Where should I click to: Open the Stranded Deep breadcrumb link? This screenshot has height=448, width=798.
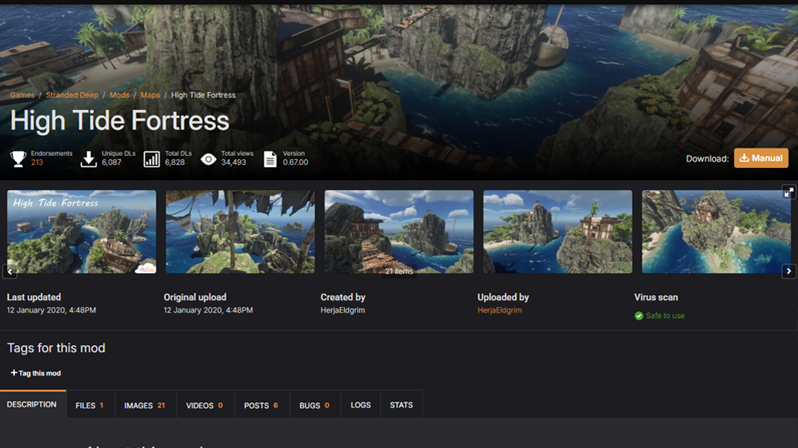[x=72, y=95]
